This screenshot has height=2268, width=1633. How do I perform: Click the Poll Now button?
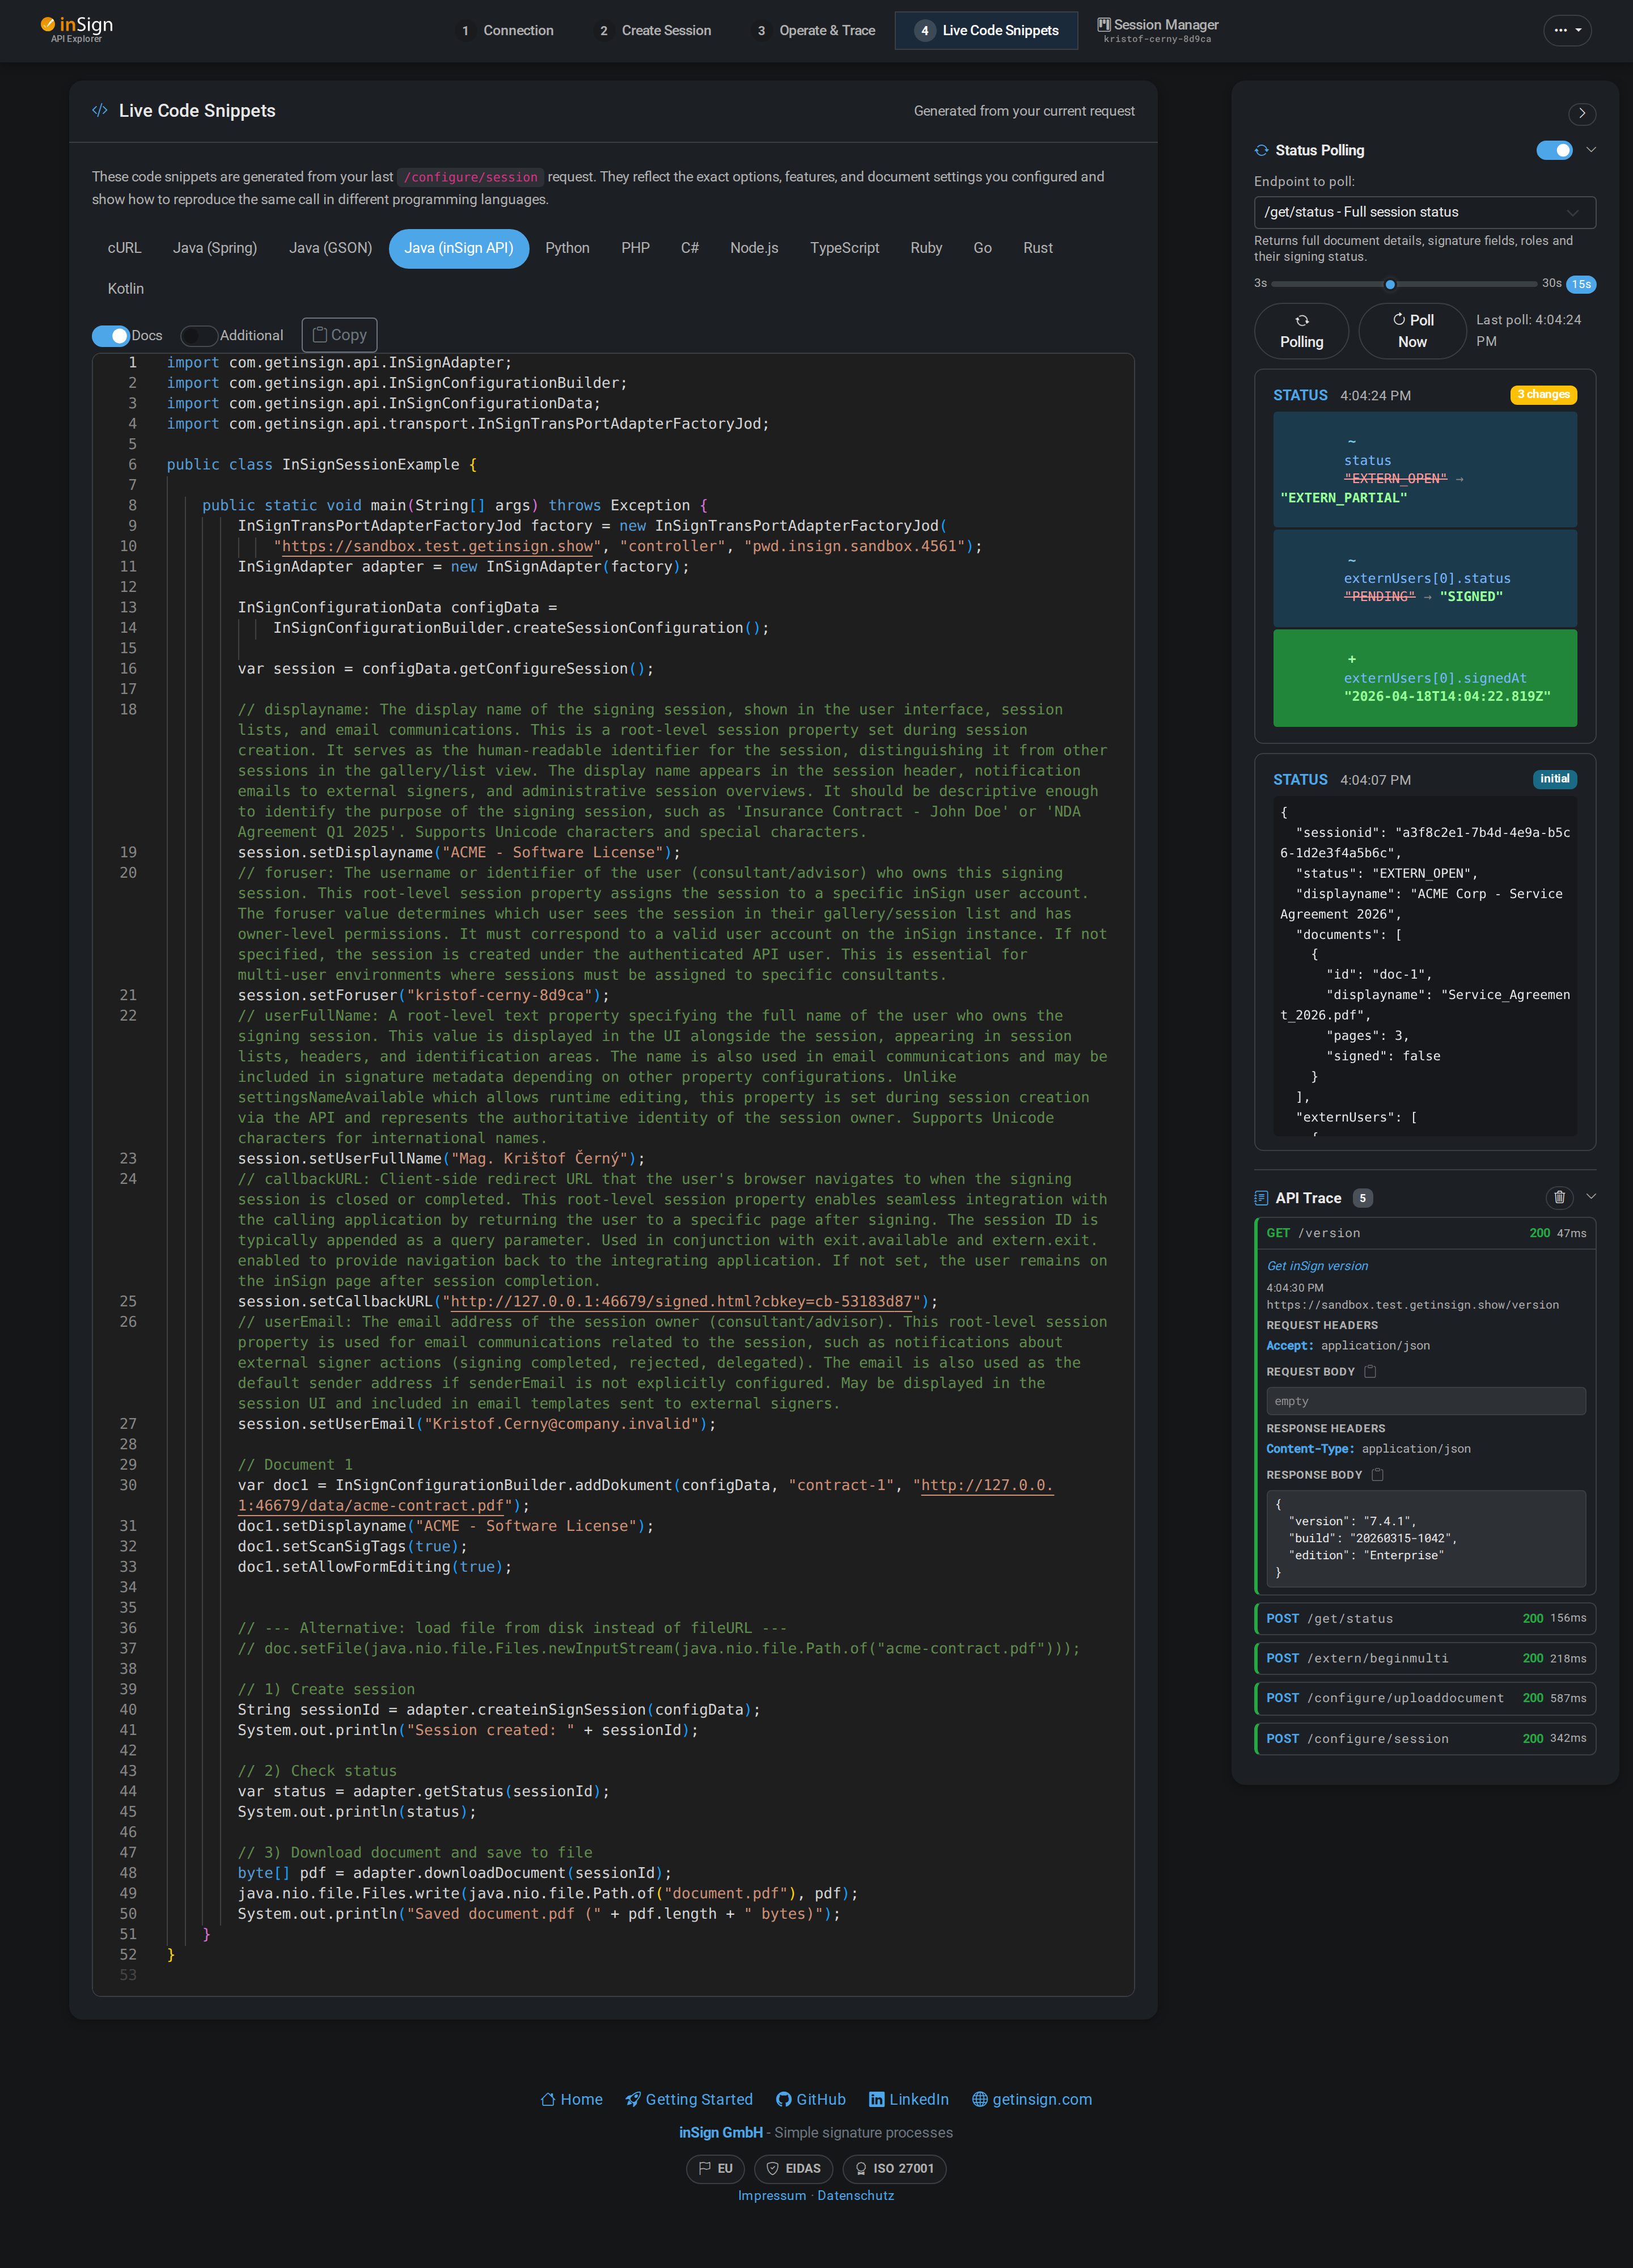click(x=1411, y=330)
